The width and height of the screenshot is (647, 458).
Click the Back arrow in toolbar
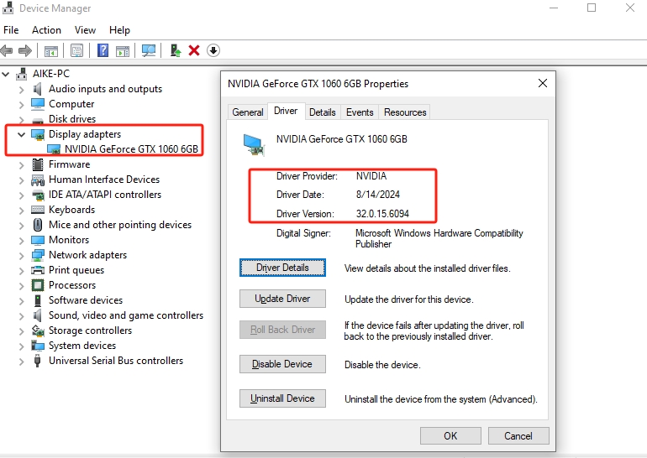pyautogui.click(x=8, y=50)
